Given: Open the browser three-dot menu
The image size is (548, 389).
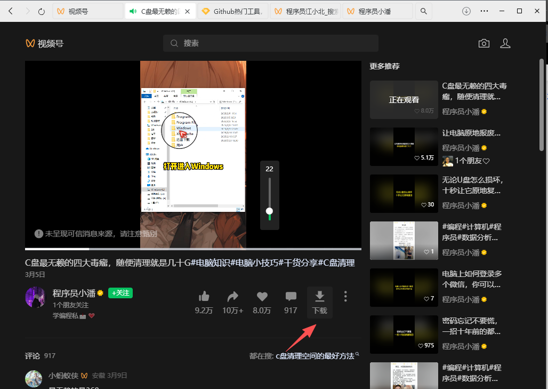Looking at the screenshot, I should [484, 11].
